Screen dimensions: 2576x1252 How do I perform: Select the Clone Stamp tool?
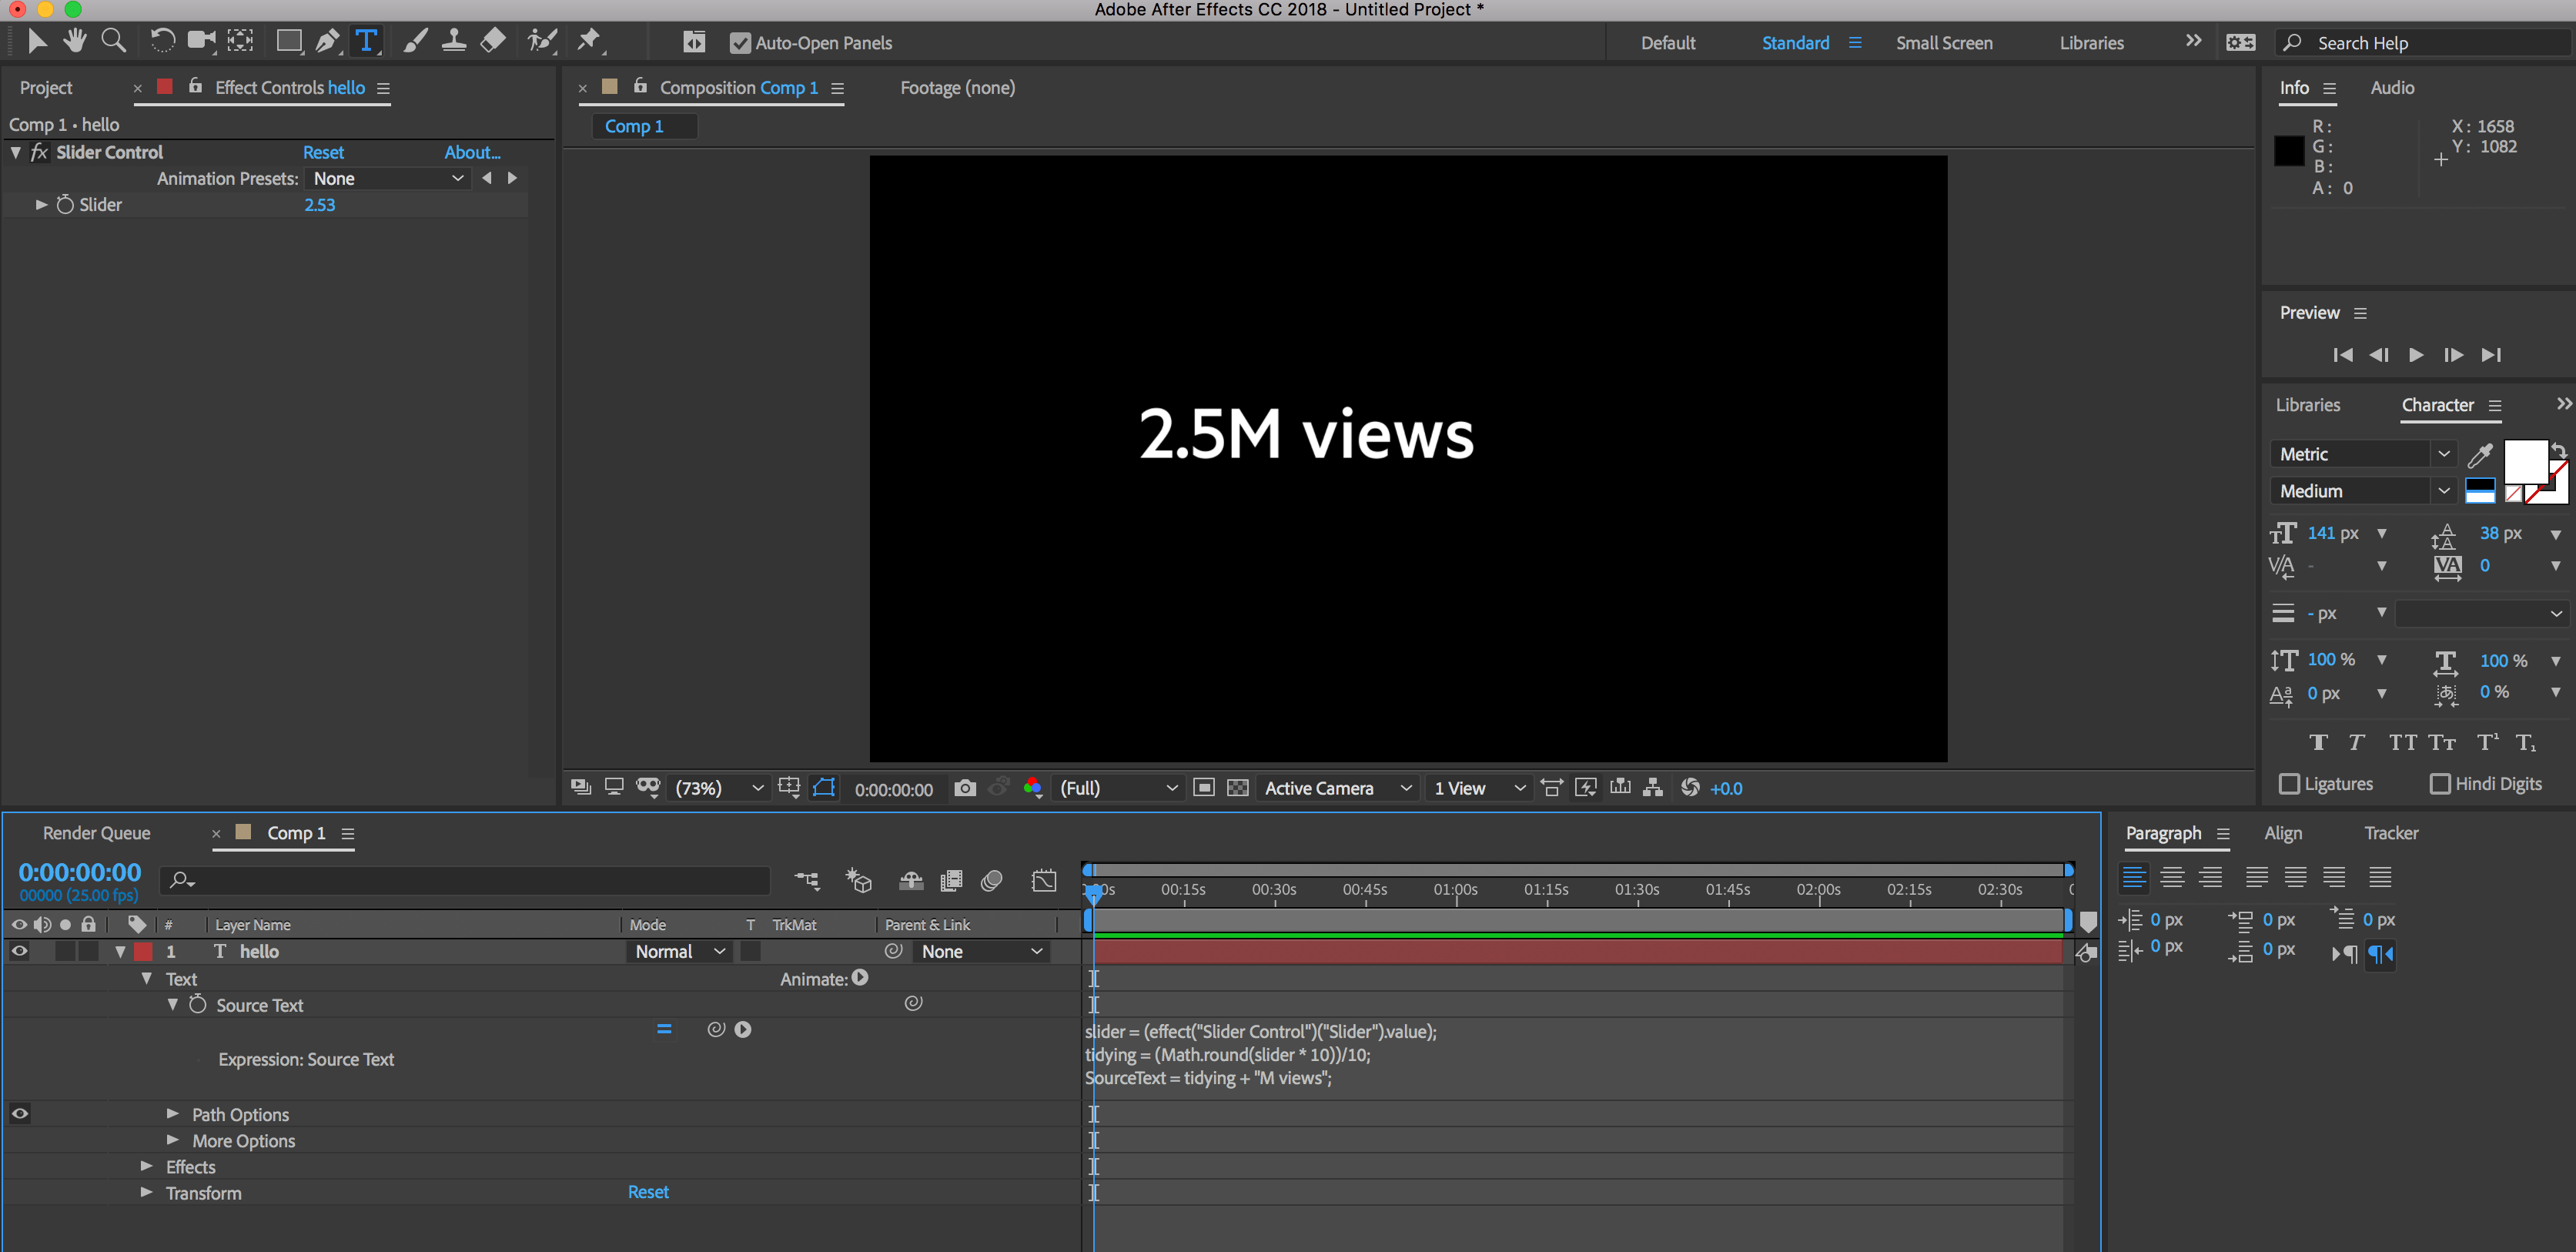(x=454, y=41)
